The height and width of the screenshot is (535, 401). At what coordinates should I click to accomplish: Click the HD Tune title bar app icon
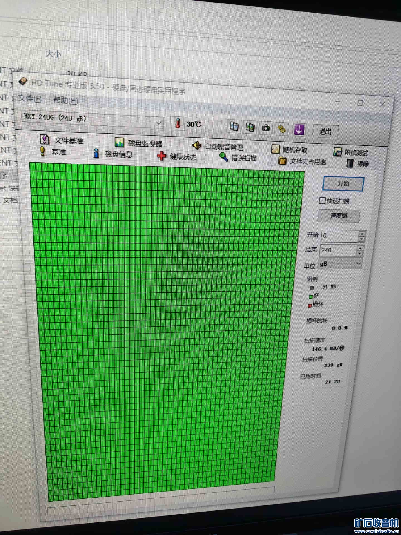pyautogui.click(x=23, y=81)
